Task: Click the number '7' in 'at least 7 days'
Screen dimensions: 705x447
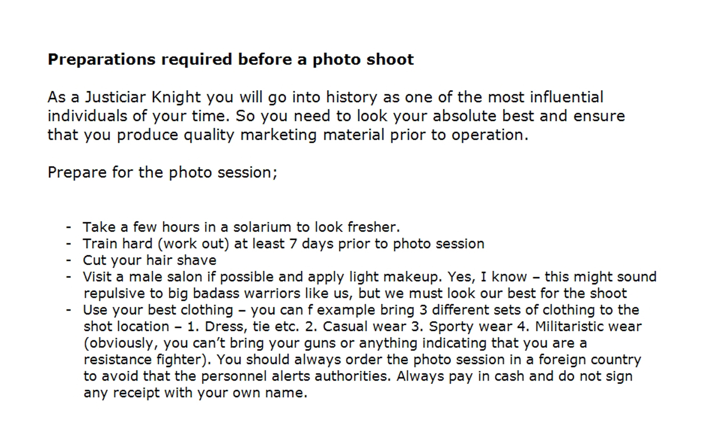Action: [293, 243]
